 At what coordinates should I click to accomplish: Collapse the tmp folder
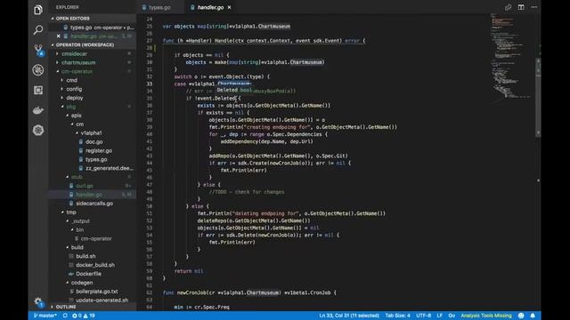coord(71,212)
